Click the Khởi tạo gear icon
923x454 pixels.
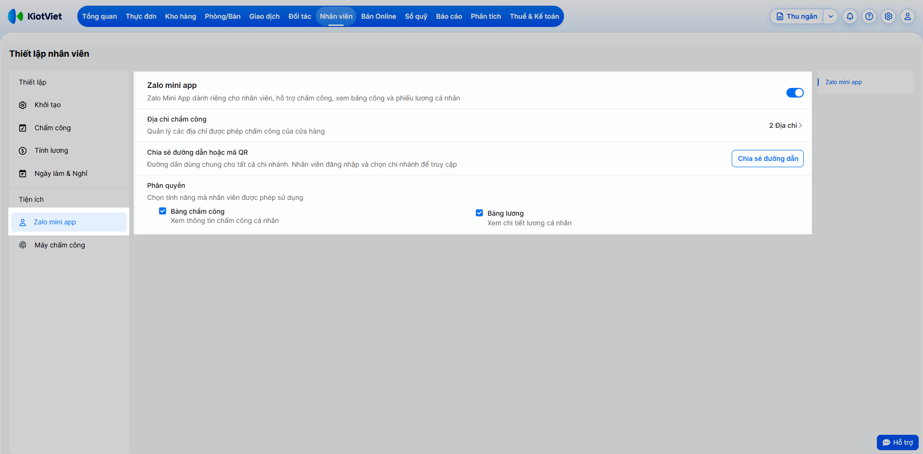coord(23,105)
